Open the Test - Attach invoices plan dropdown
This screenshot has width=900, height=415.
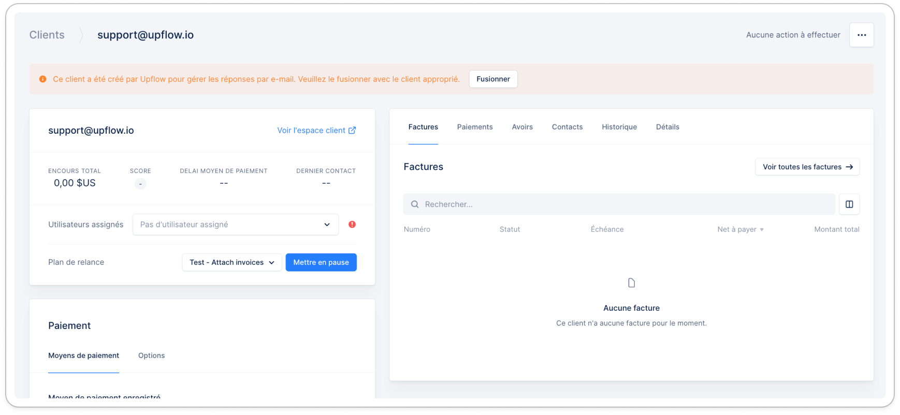click(232, 262)
